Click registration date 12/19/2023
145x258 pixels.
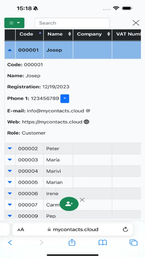coord(56,87)
